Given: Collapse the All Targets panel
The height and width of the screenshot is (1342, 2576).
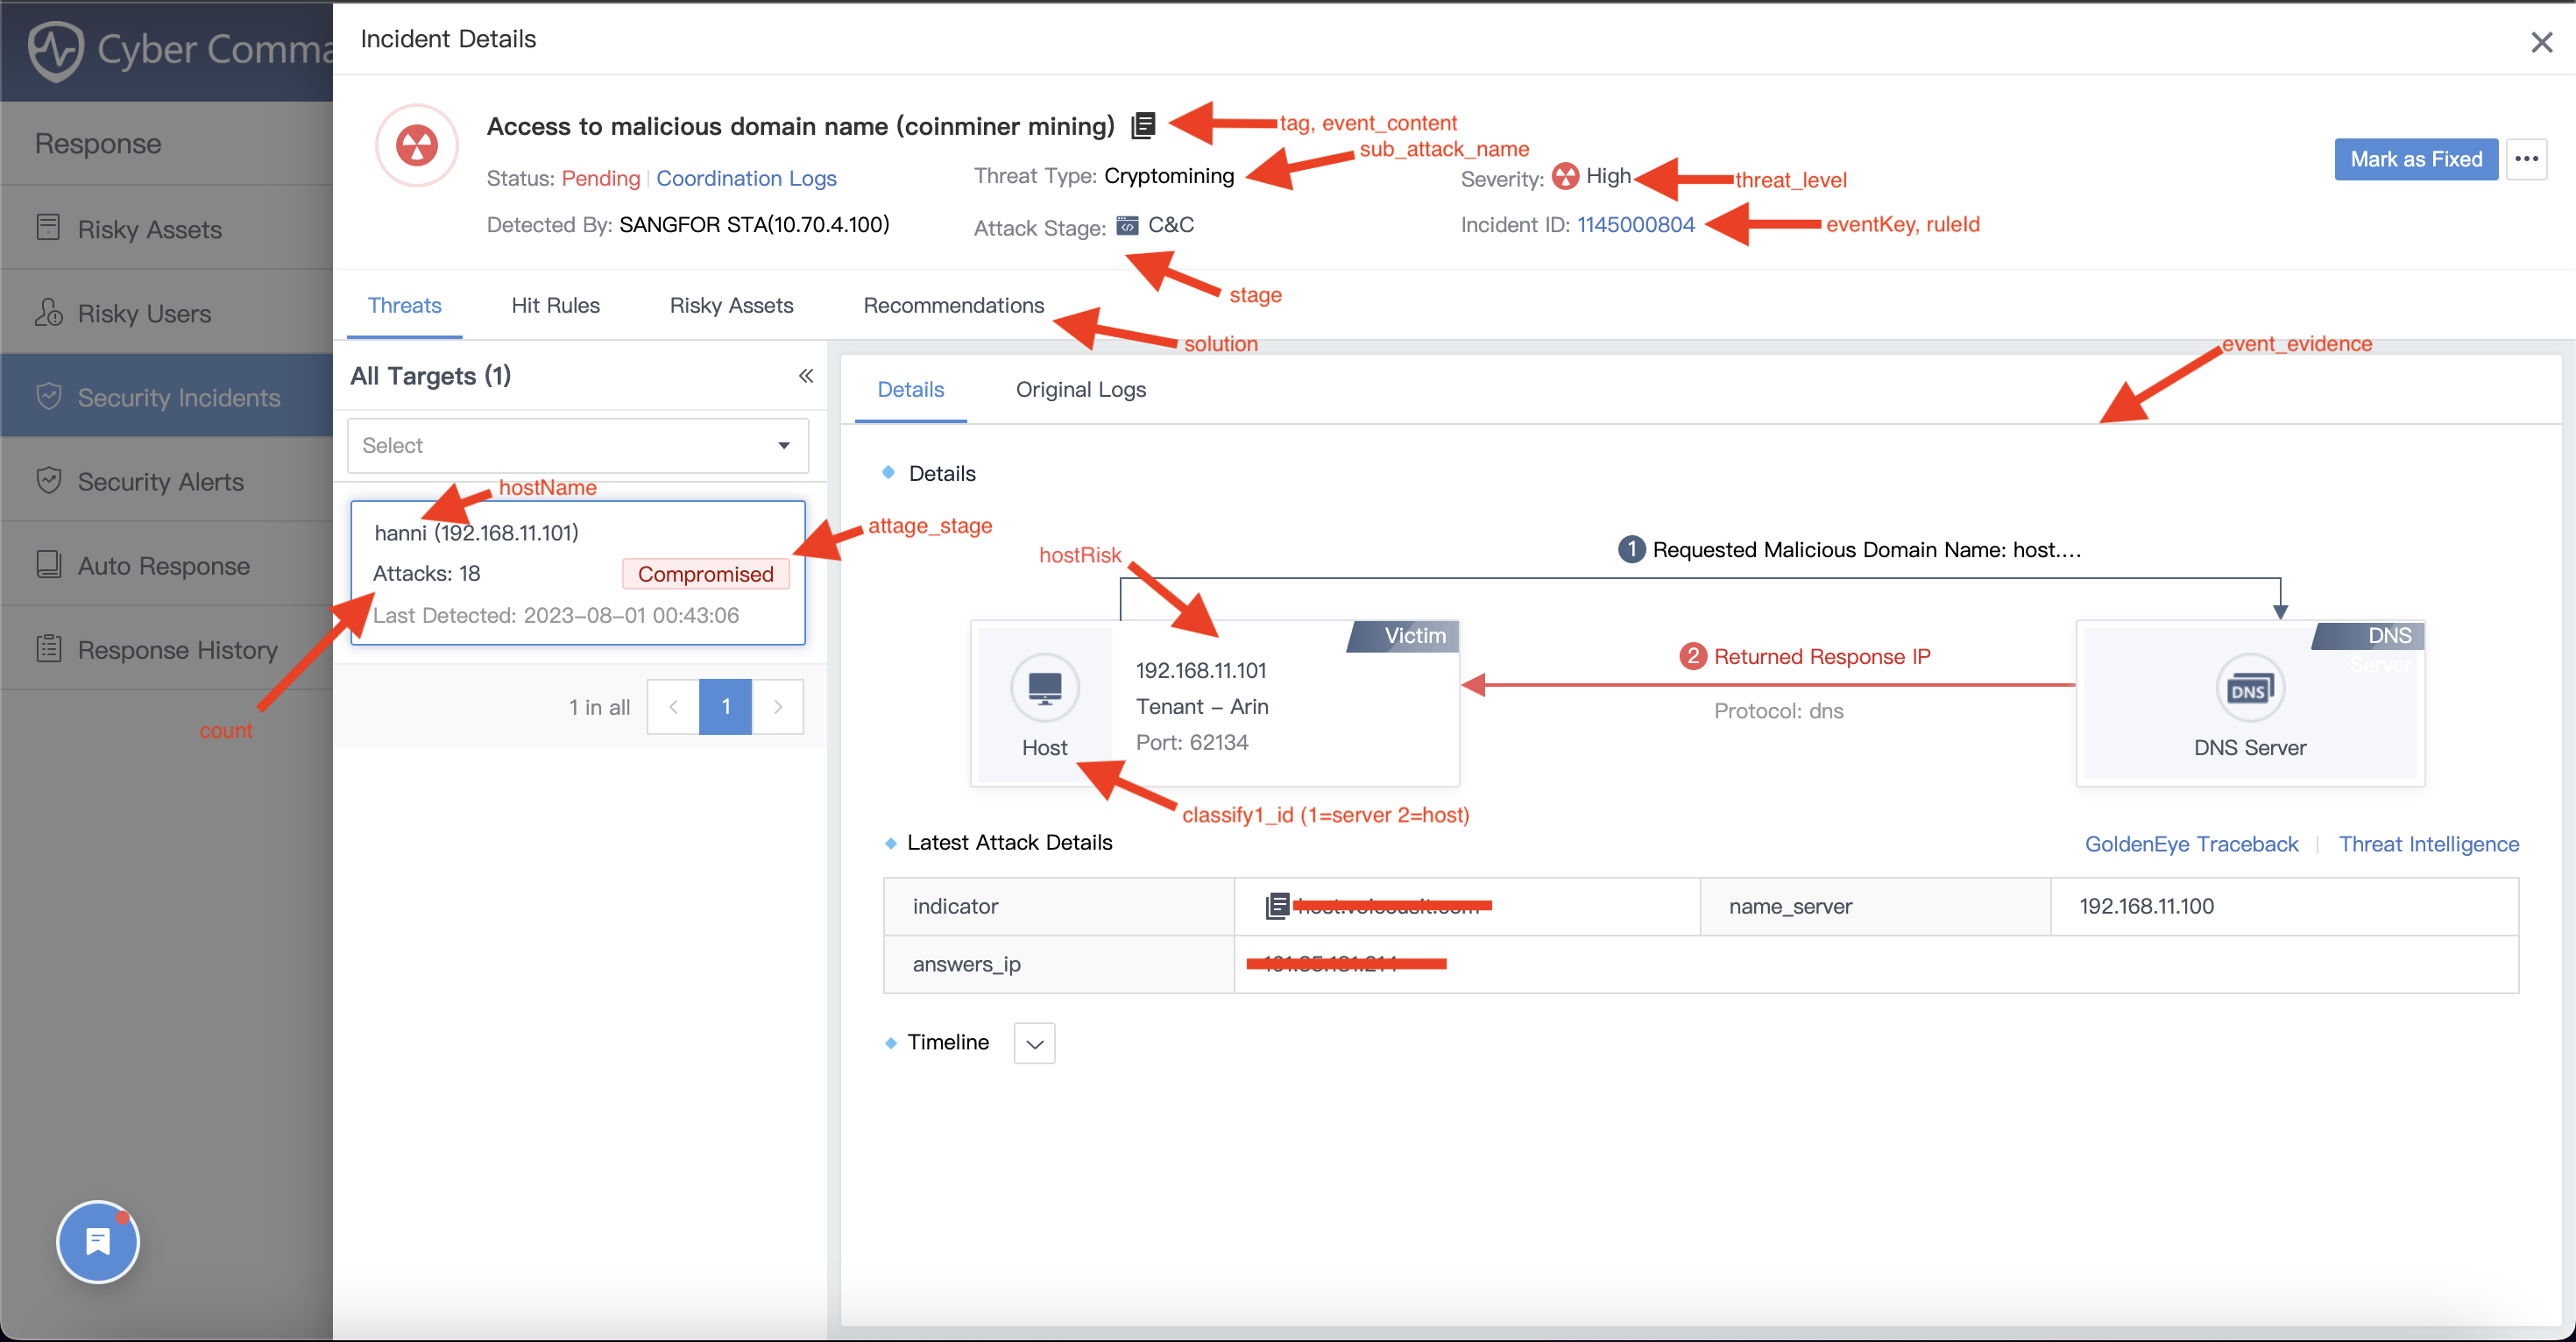Looking at the screenshot, I should click(x=805, y=376).
